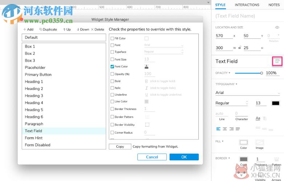Click the X location field showing 570

[x=224, y=36]
